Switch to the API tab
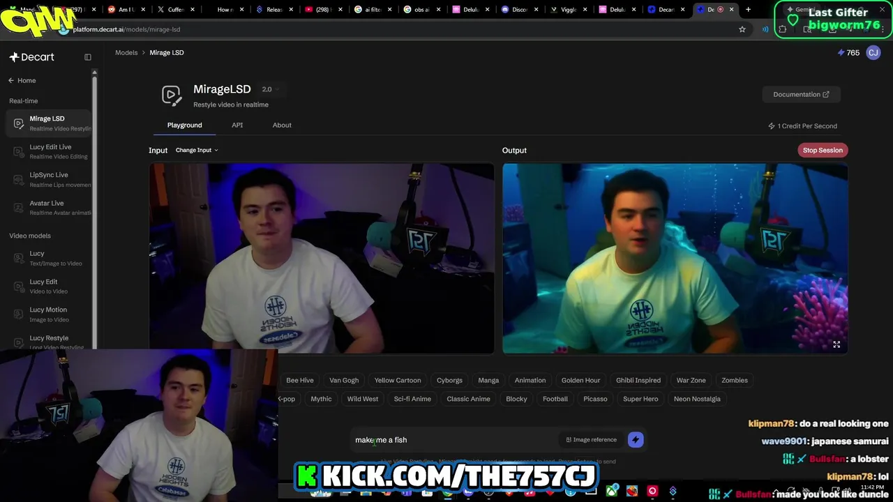Screen dimensions: 893x502 [x=237, y=125]
